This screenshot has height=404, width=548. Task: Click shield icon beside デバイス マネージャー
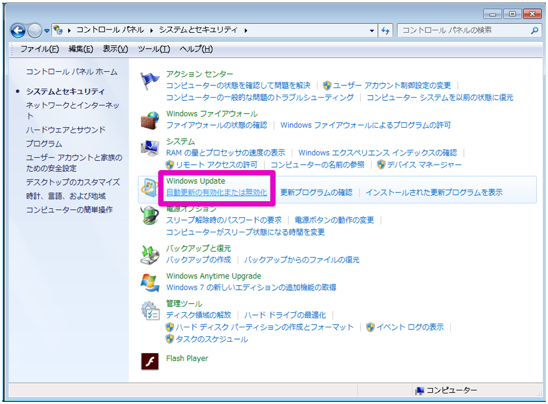coord(381,164)
